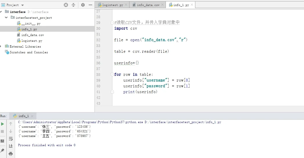
Task: Click the fold end marker at line 41
Action: pos(112,92)
